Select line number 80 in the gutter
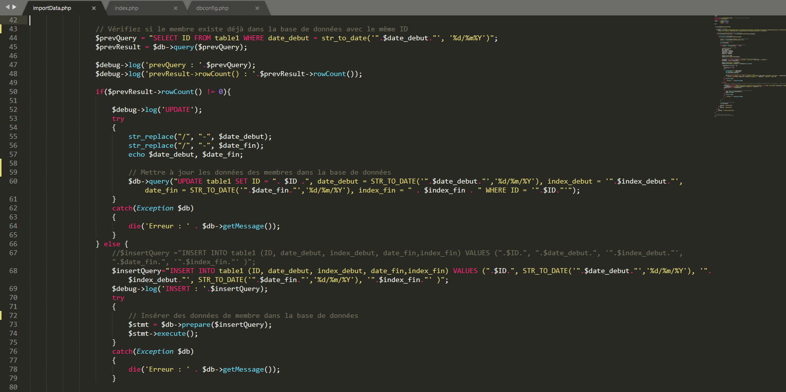 click(13, 388)
